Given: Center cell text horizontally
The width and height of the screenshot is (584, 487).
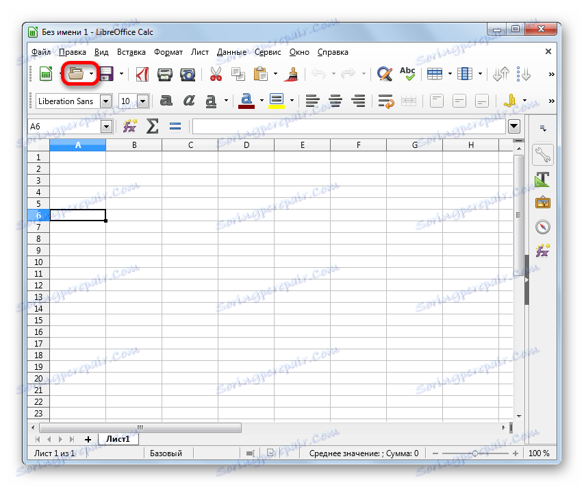Looking at the screenshot, I should click(x=335, y=101).
